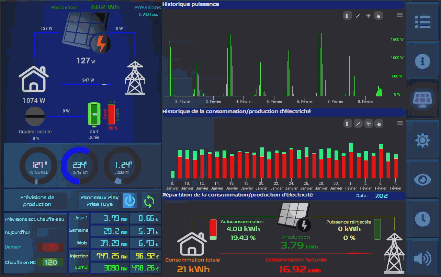The height and width of the screenshot is (277, 441).
Task: Open the info page in the sidebar
Action: [422, 61]
